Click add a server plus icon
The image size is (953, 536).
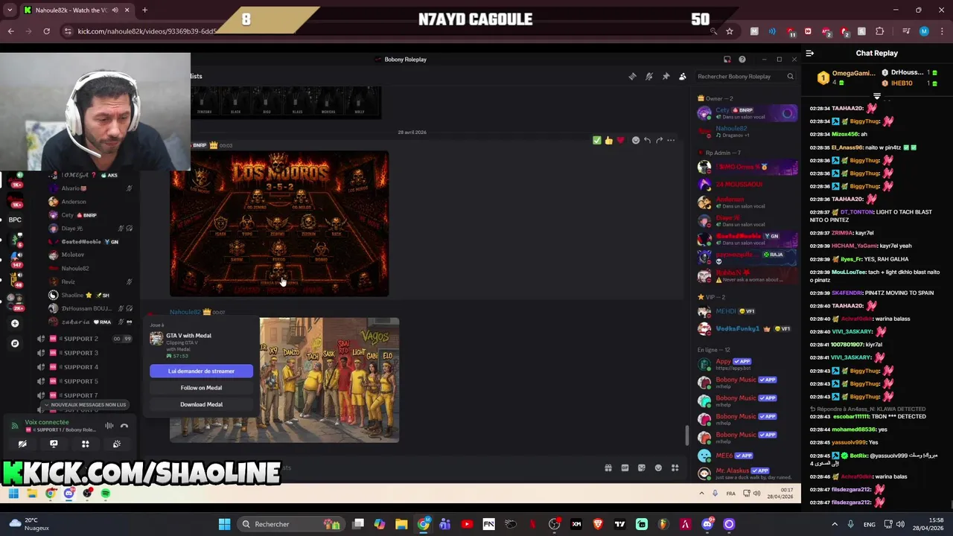[x=15, y=323]
